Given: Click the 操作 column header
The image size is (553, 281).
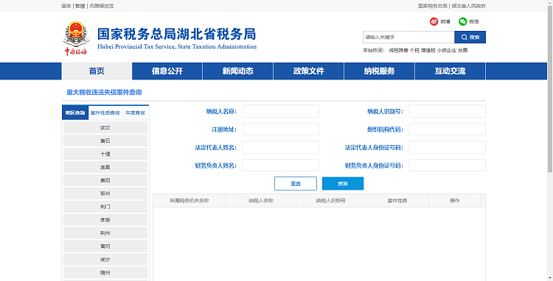Looking at the screenshot, I should click(455, 201).
